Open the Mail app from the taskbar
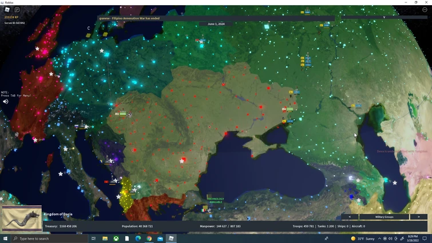432x243 pixels. pos(160,238)
